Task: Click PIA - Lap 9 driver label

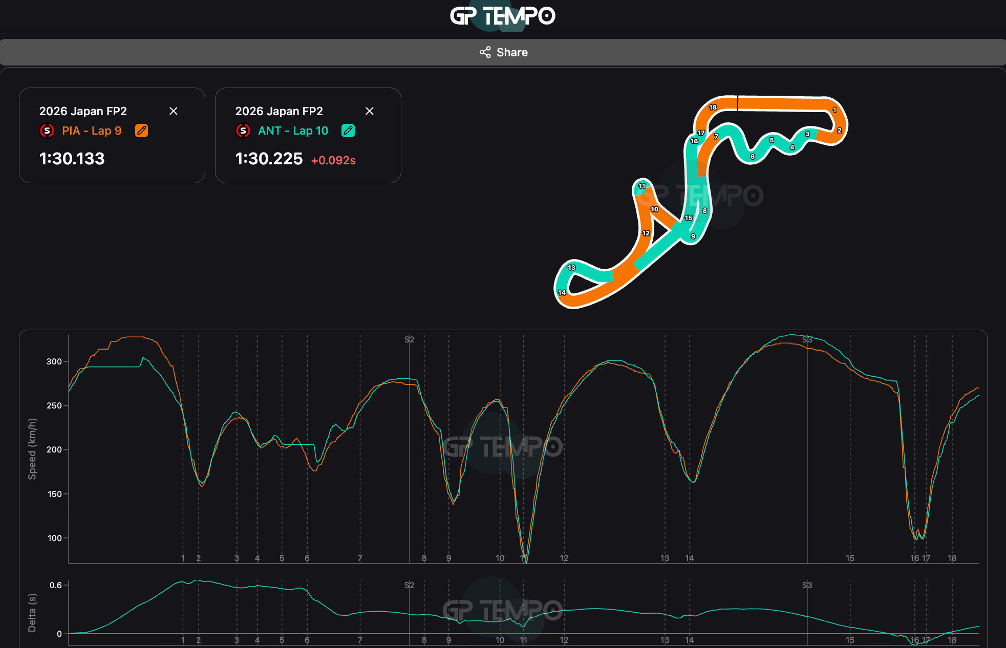Action: (92, 131)
